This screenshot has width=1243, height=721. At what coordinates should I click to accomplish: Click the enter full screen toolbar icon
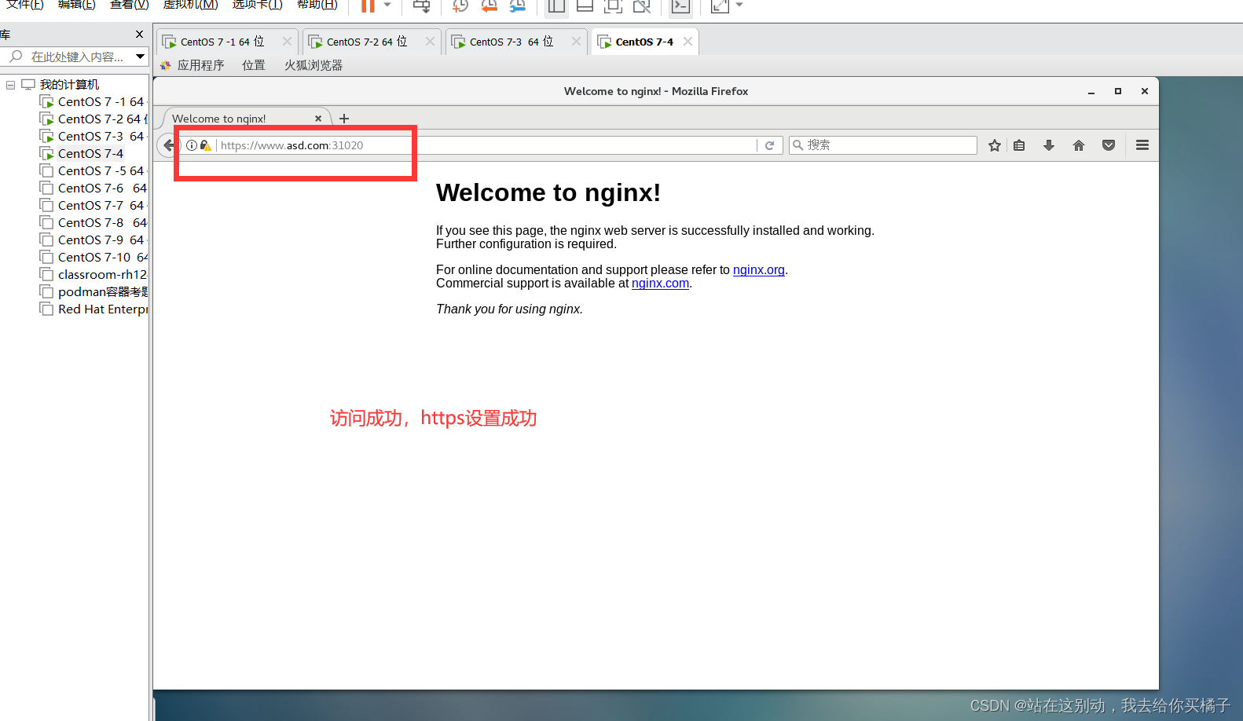(613, 5)
